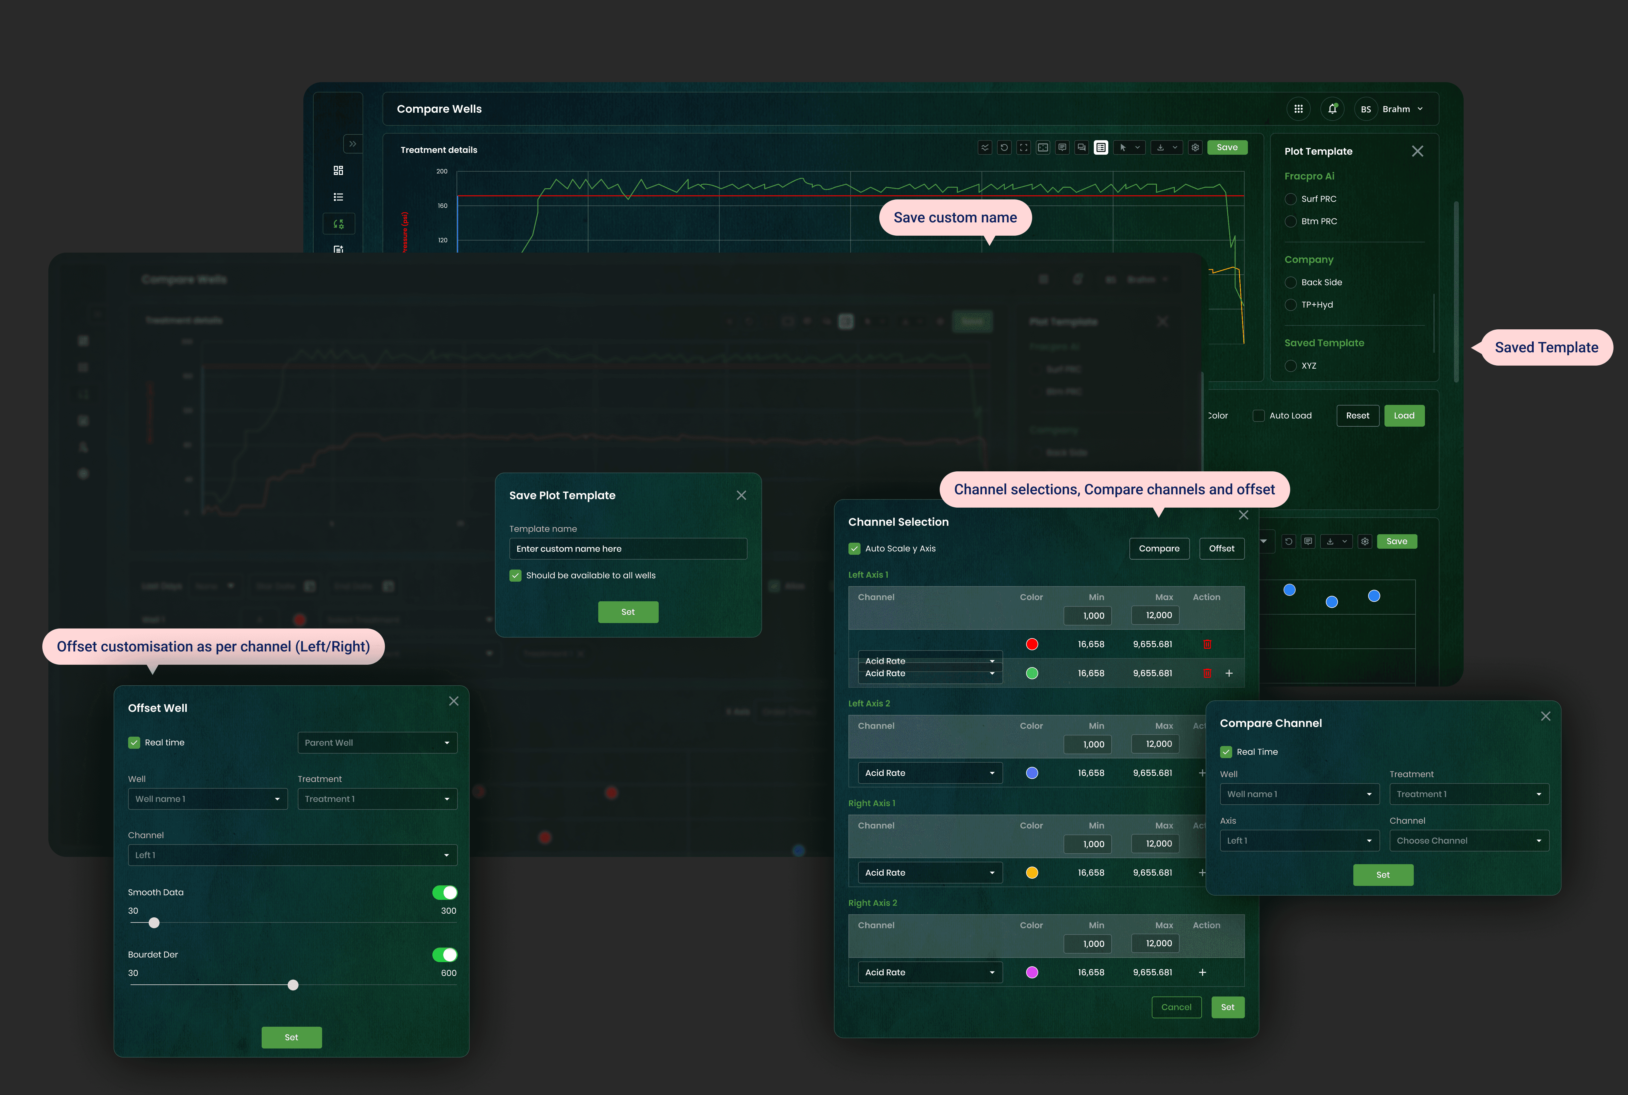The image size is (1628, 1095).
Task: Click the multi-line chart icon in Treatment details toolbar
Action: coord(985,147)
